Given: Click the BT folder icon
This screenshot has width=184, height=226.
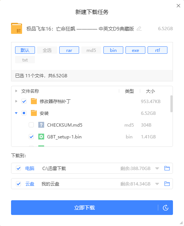Looking at the screenshot, I should [17, 28].
